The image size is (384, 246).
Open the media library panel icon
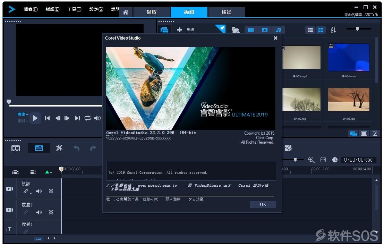click(164, 30)
